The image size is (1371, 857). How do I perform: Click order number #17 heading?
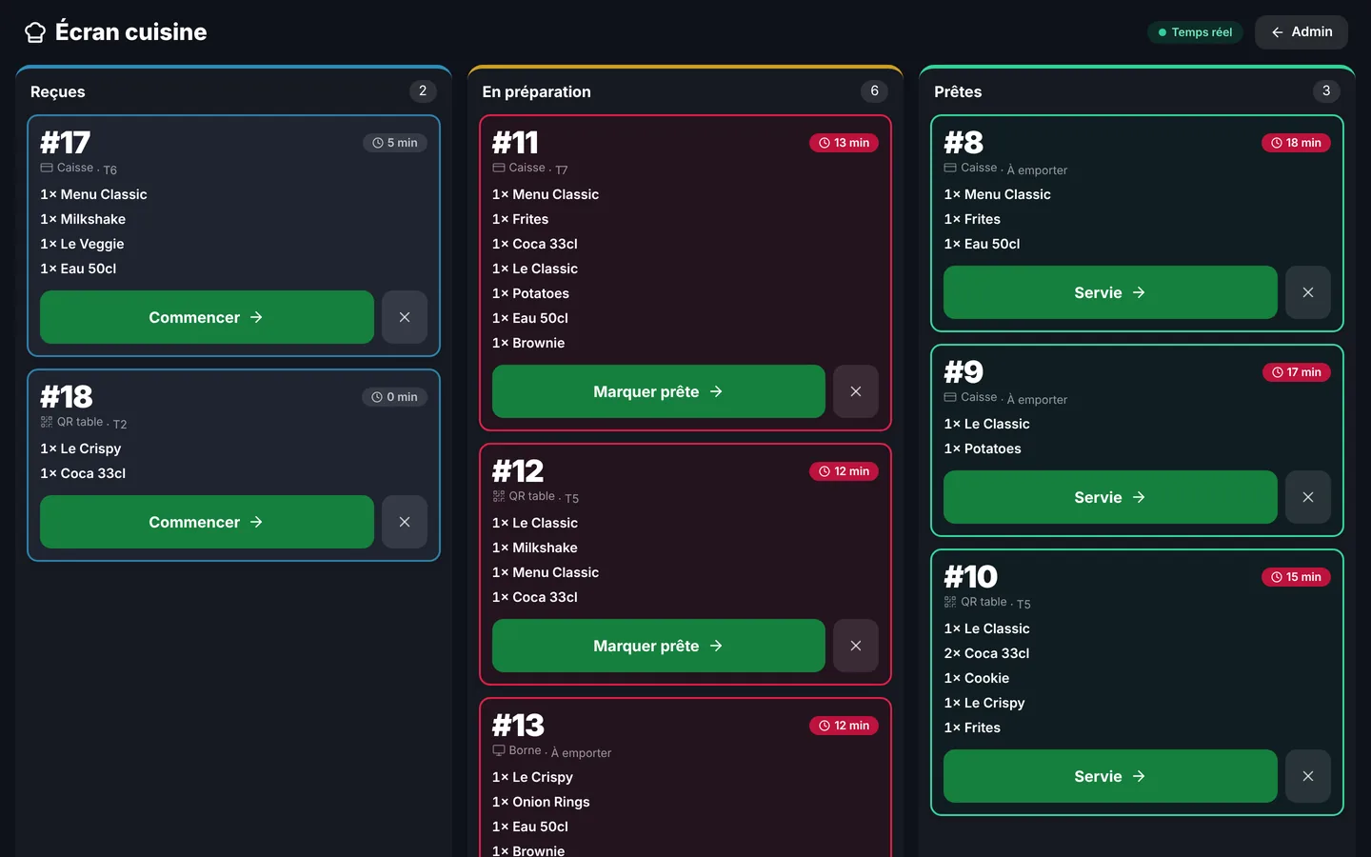[66, 143]
